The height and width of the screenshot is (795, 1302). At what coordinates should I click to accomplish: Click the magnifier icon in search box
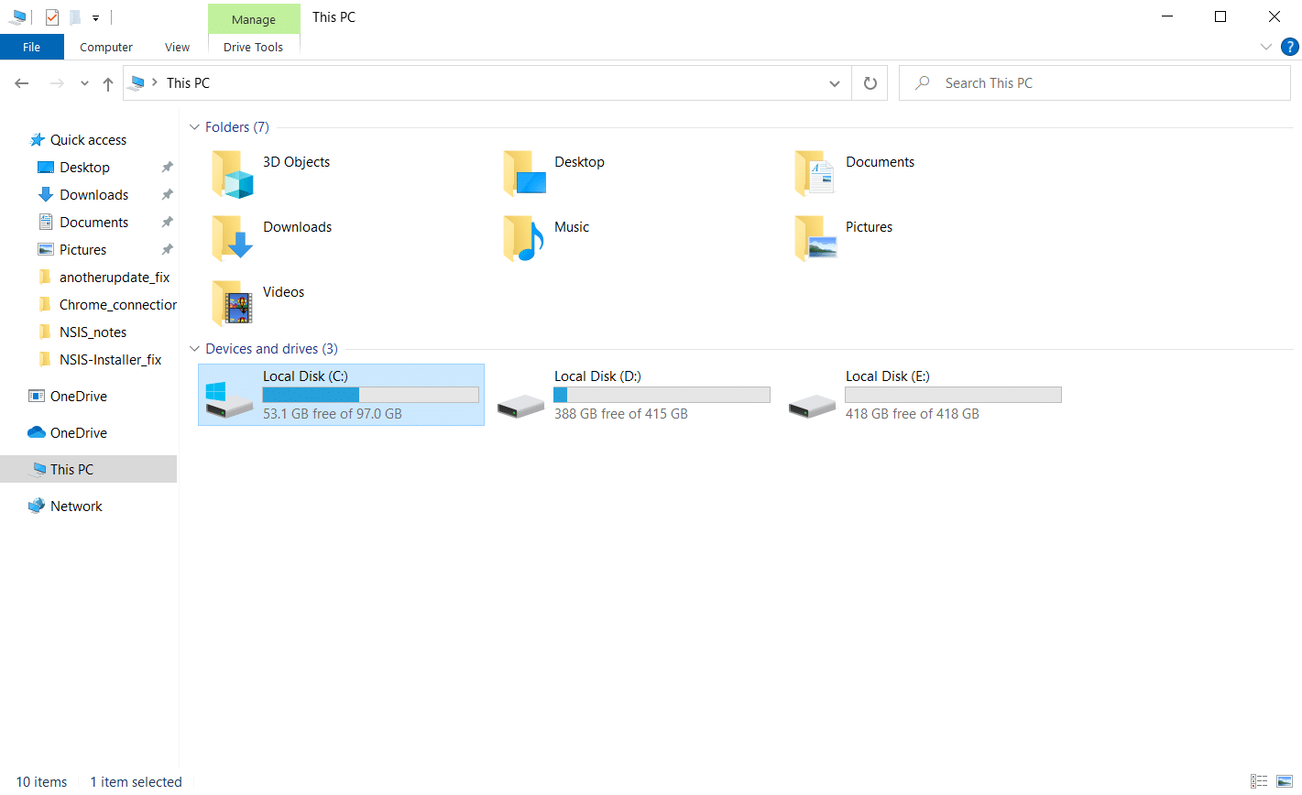923,82
